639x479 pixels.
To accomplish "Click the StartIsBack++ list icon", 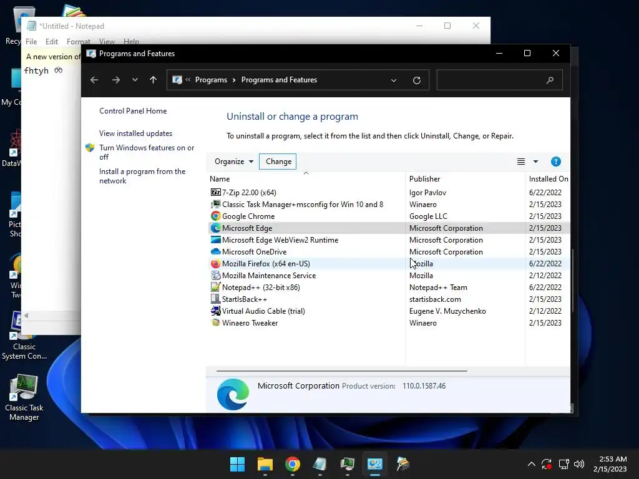I will click(x=215, y=299).
